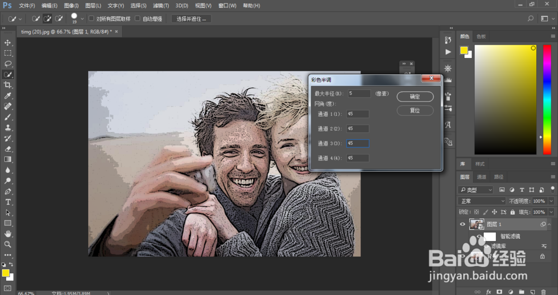This screenshot has height=295, width=558.
Task: Select the Lasso tool
Action: click(7, 64)
